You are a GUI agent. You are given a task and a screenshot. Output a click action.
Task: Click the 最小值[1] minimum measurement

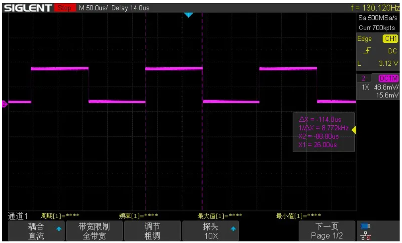(298, 216)
